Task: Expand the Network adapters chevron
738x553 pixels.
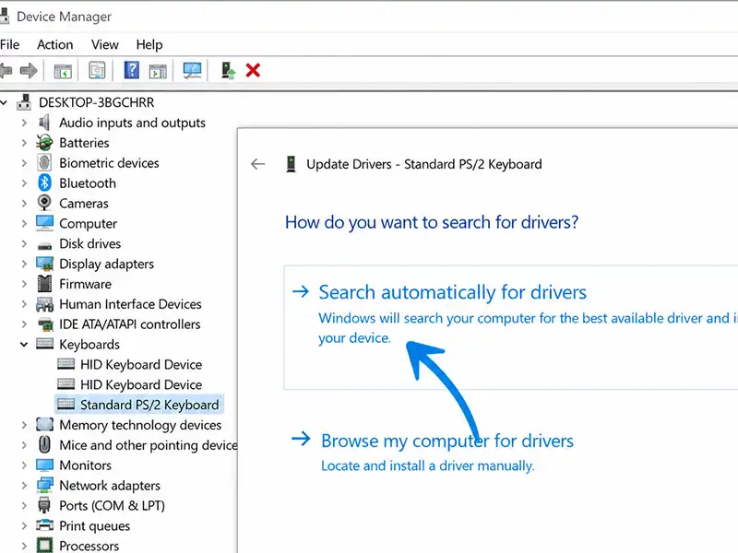Action: [24, 486]
